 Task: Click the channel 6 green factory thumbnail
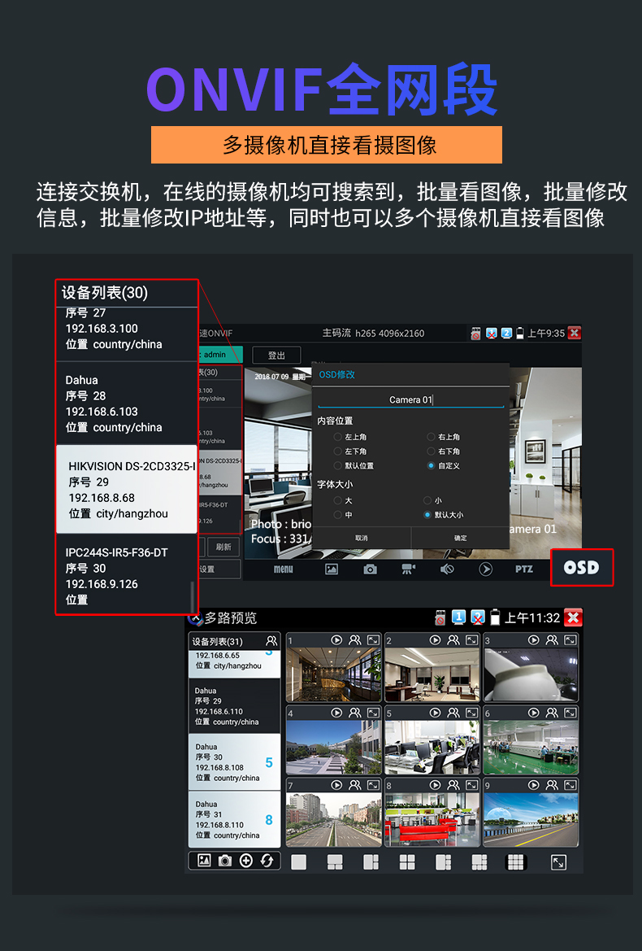[531, 747]
